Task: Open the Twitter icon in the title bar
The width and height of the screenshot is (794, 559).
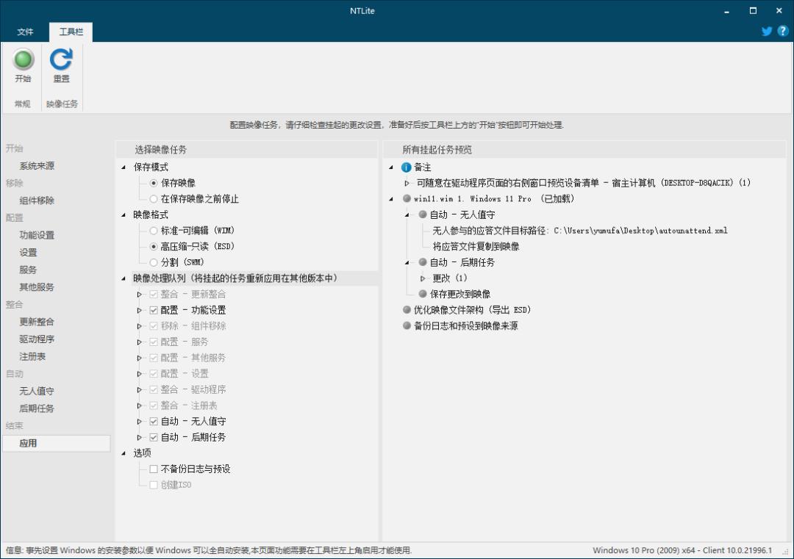Action: click(767, 31)
